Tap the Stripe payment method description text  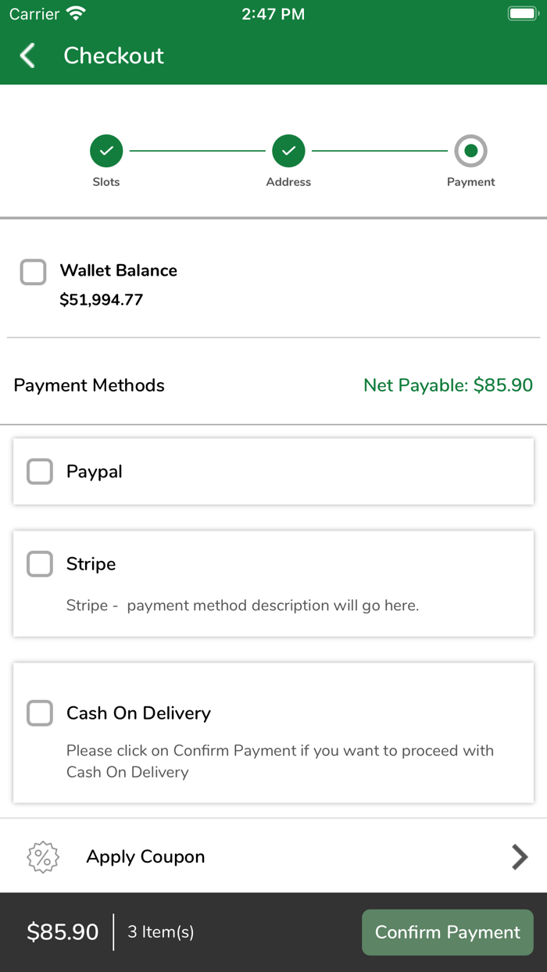pos(242,606)
